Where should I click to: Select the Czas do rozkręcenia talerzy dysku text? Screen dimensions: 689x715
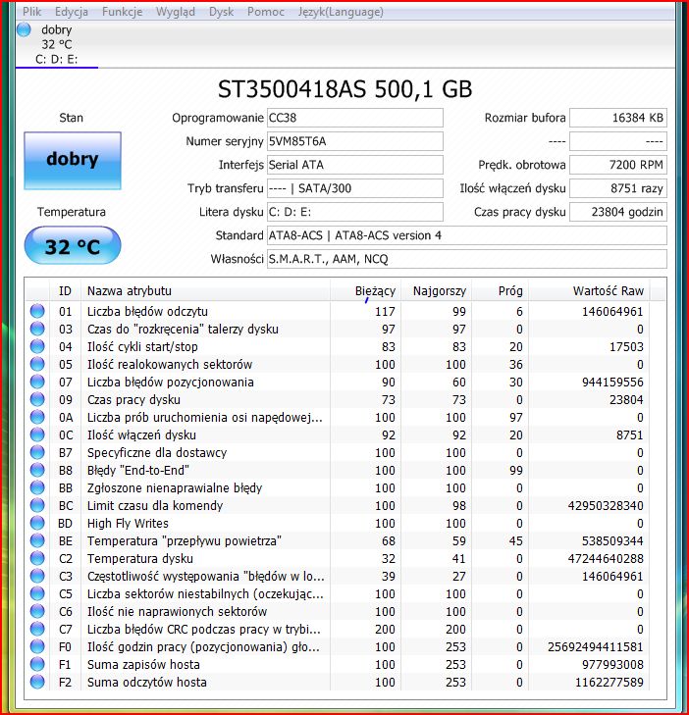[x=183, y=330]
